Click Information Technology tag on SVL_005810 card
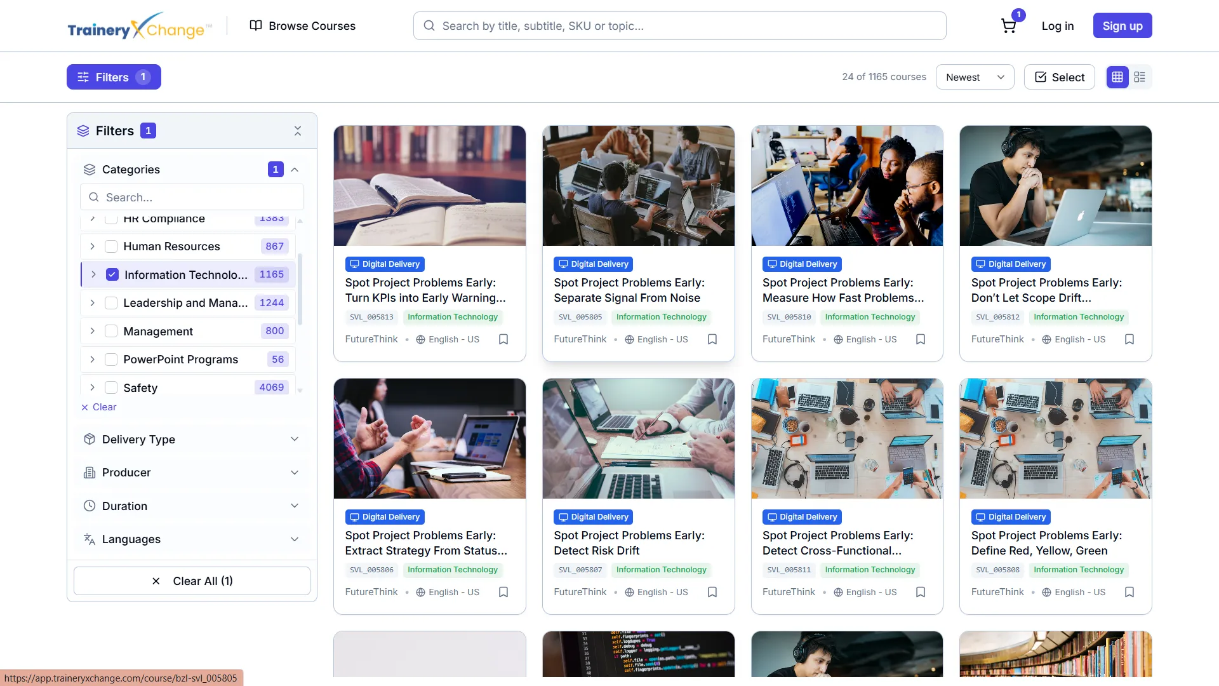This screenshot has height=686, width=1219. tap(870, 317)
